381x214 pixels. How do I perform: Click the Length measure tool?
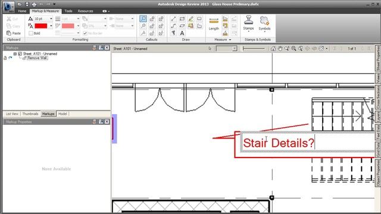pos(214,24)
